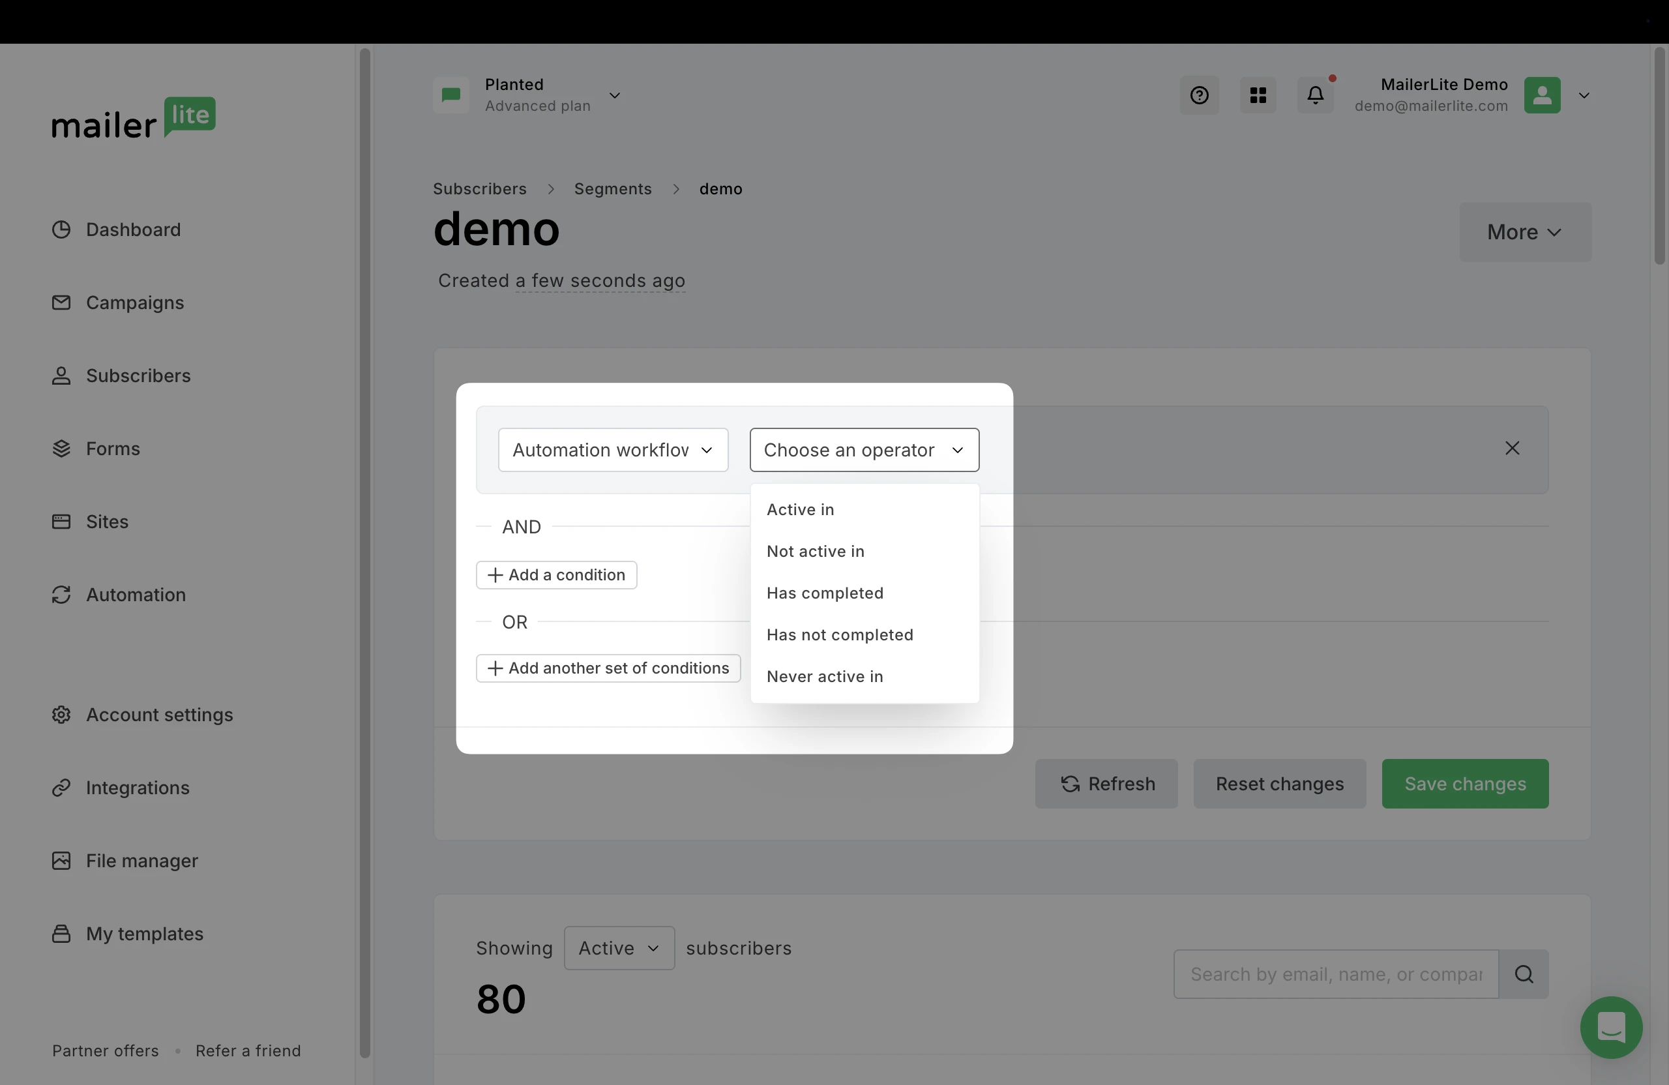
Task: Click the green user avatar icon
Action: click(1541, 95)
